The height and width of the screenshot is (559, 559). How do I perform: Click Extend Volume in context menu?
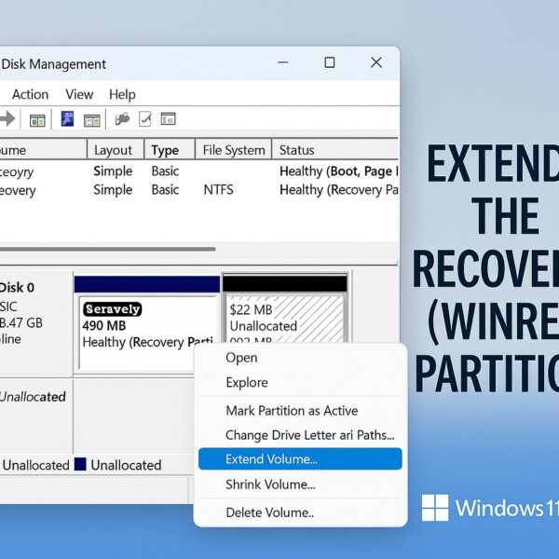300,458
